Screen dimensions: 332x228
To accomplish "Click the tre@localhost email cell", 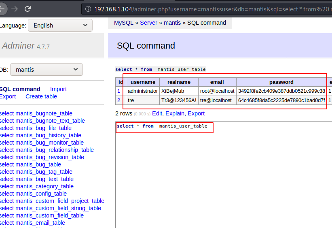I will pyautogui.click(x=217, y=100).
